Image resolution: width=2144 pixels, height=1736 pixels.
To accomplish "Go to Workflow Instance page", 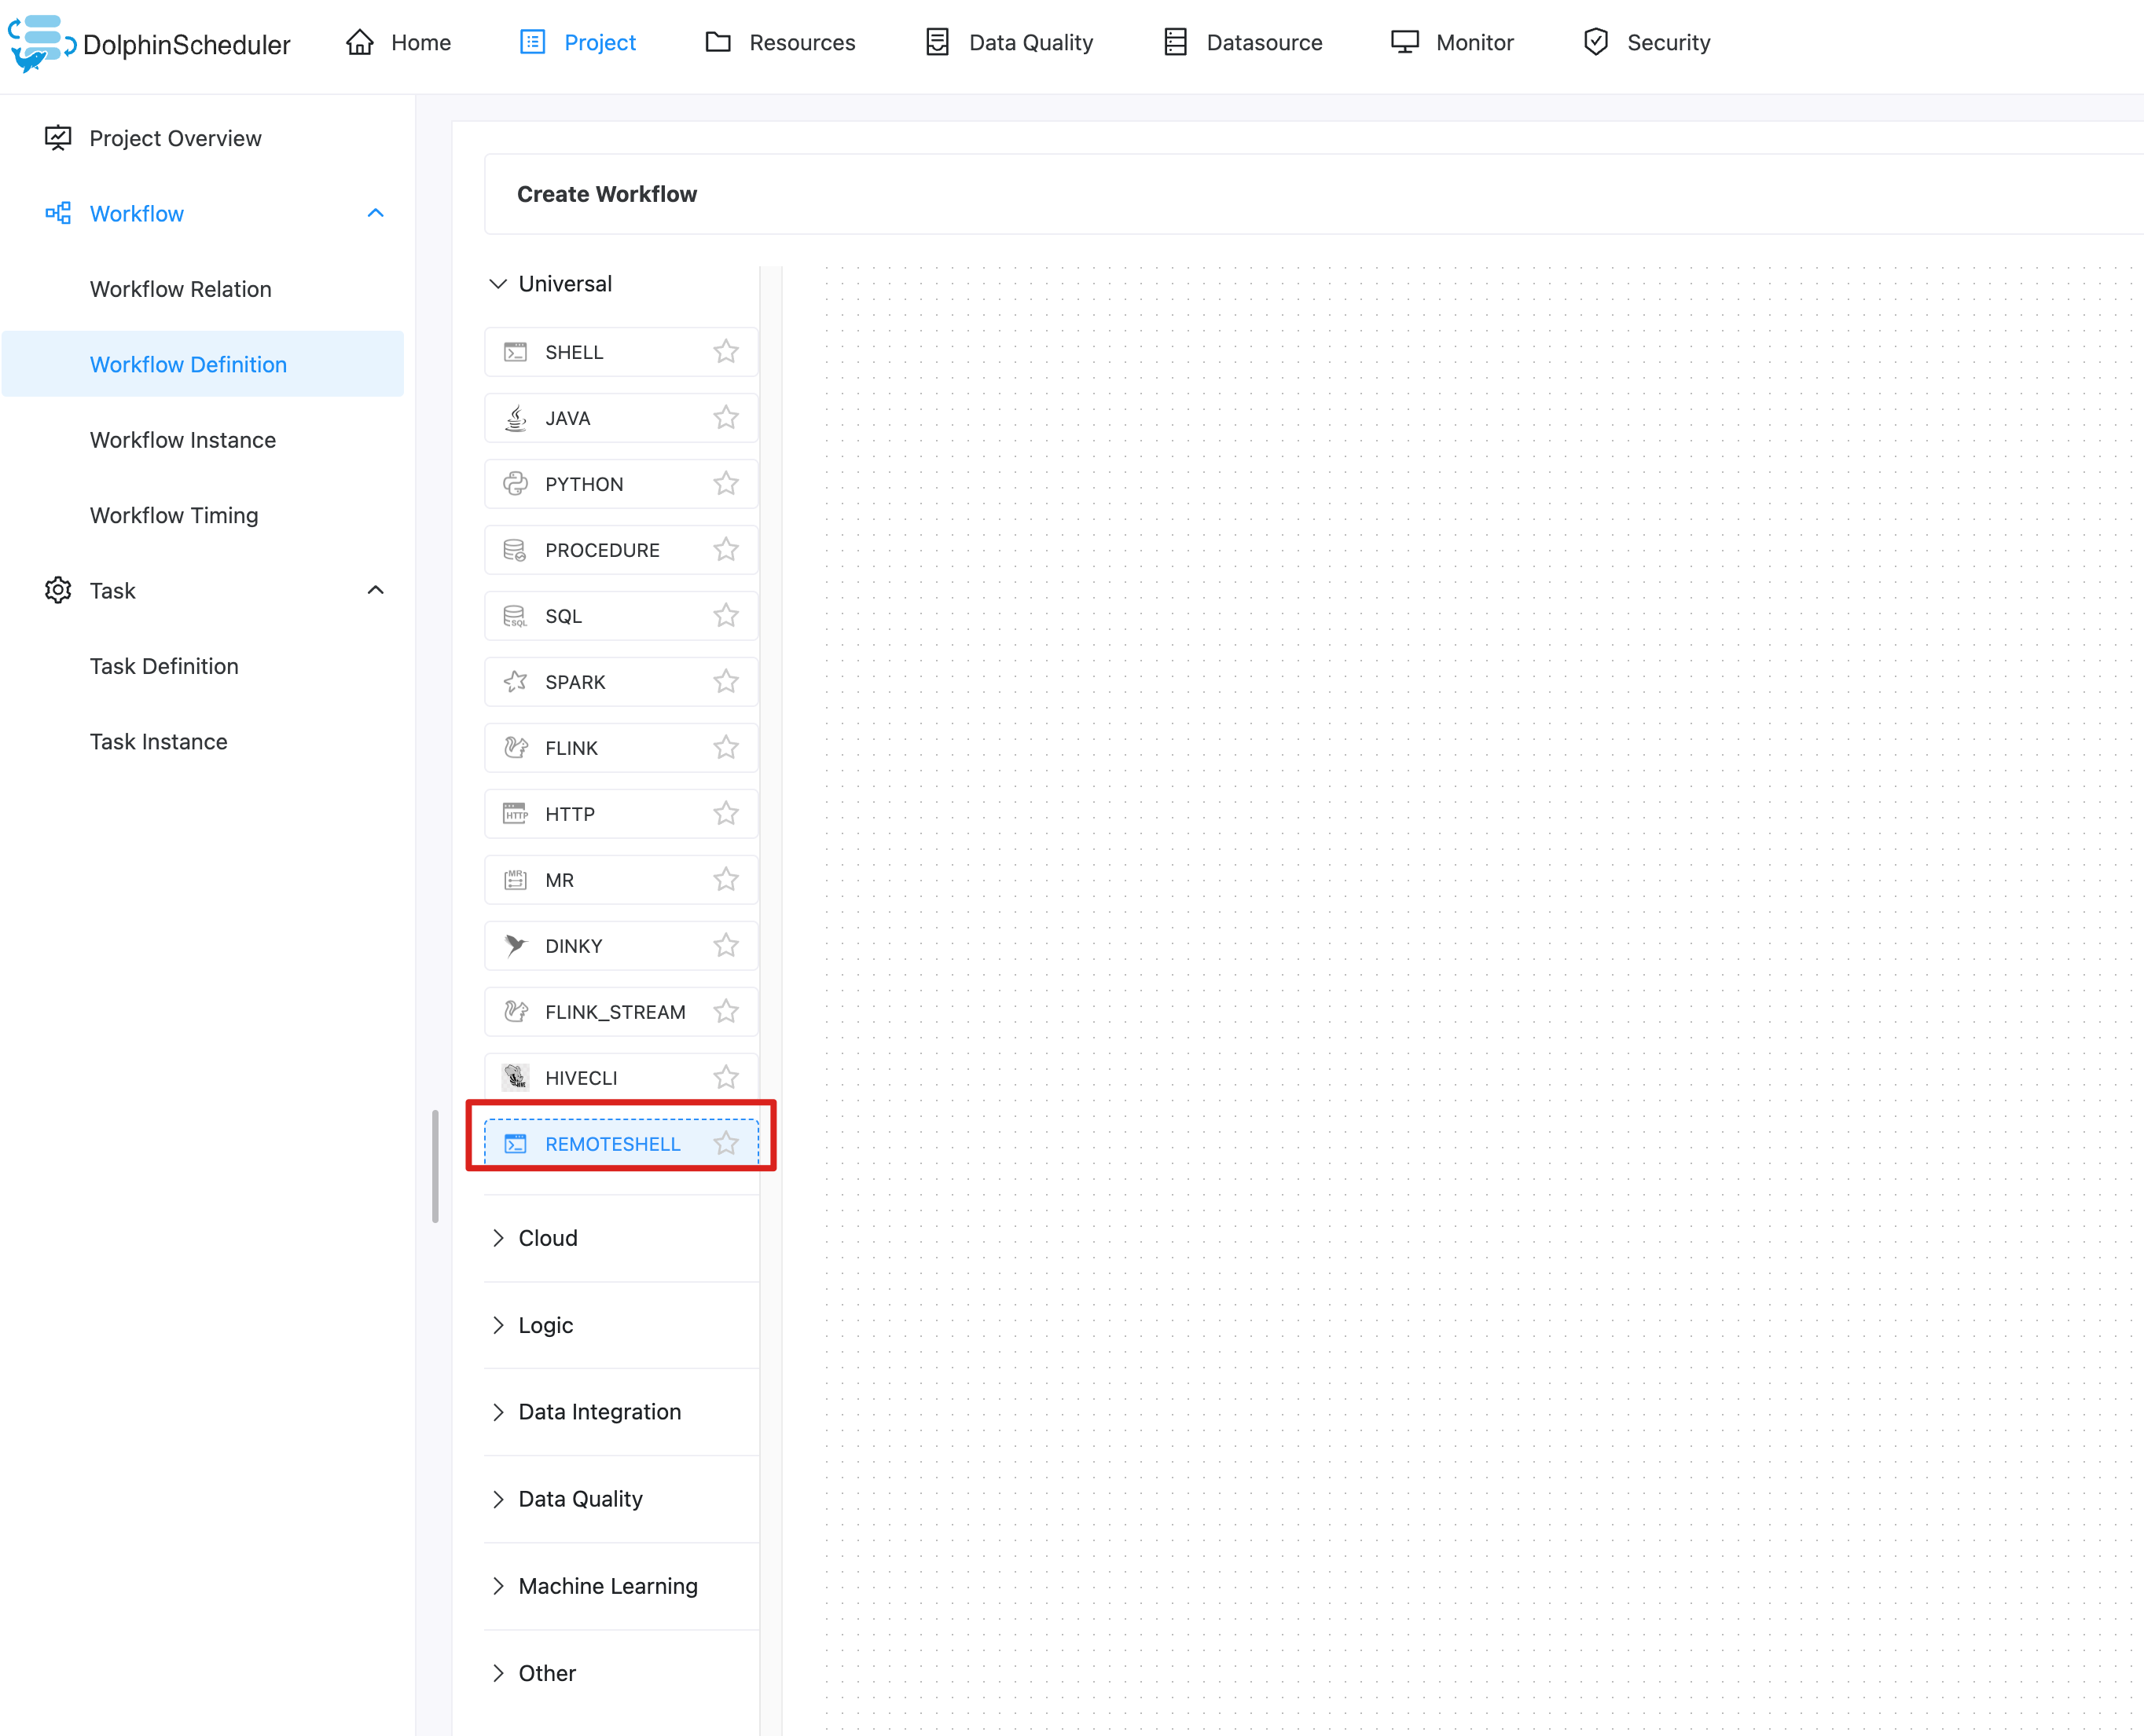I will pos(183,440).
